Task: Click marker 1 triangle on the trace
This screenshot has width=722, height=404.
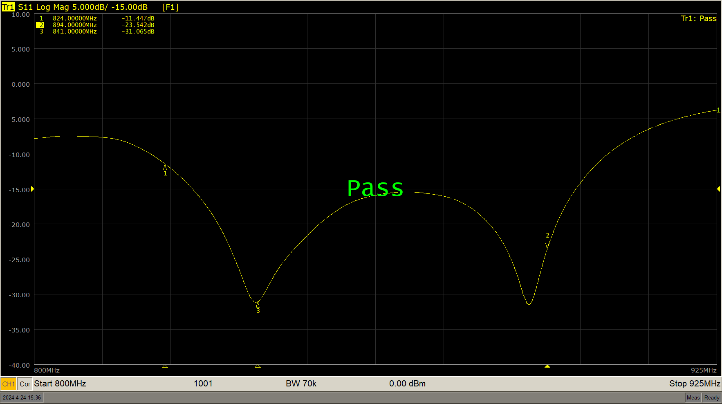Action: click(x=165, y=167)
